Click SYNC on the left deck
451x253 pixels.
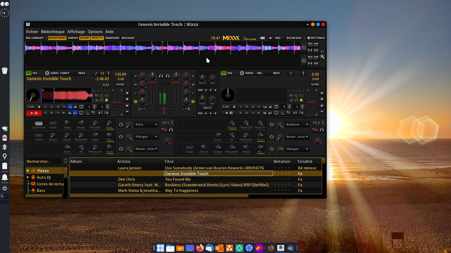coord(121,84)
